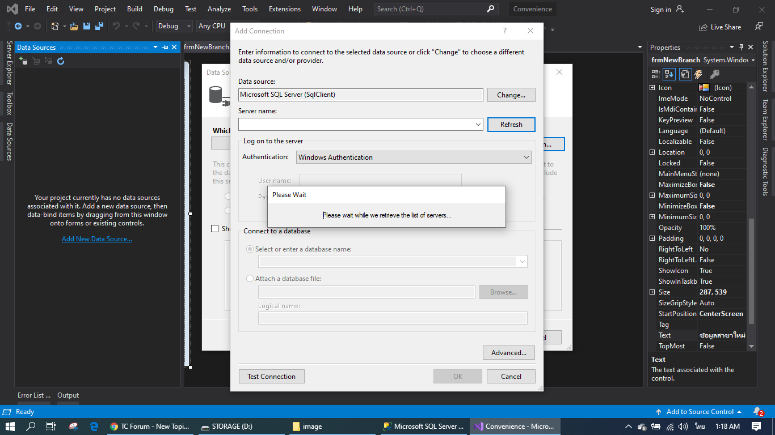Click the Data Sources auto-hide pin icon

[165, 48]
